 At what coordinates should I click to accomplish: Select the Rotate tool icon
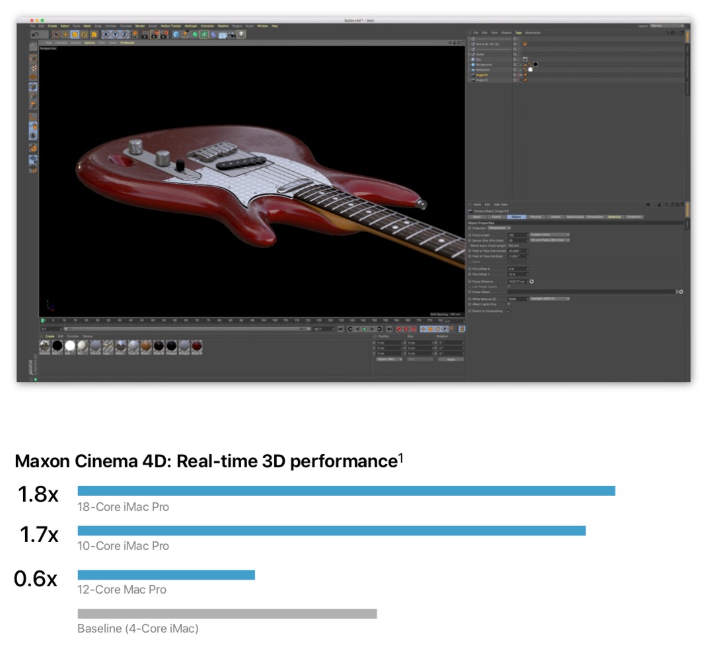click(85, 34)
